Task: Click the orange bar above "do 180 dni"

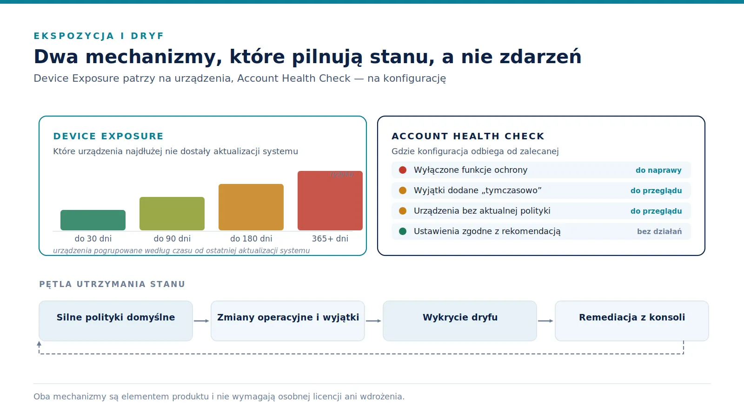Action: 251,207
